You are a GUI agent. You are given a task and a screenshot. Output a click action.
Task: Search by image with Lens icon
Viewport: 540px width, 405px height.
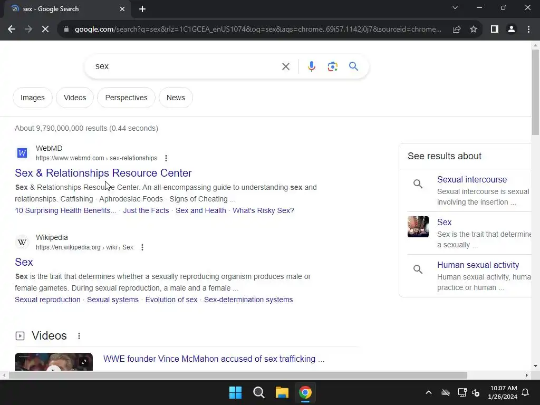(332, 66)
